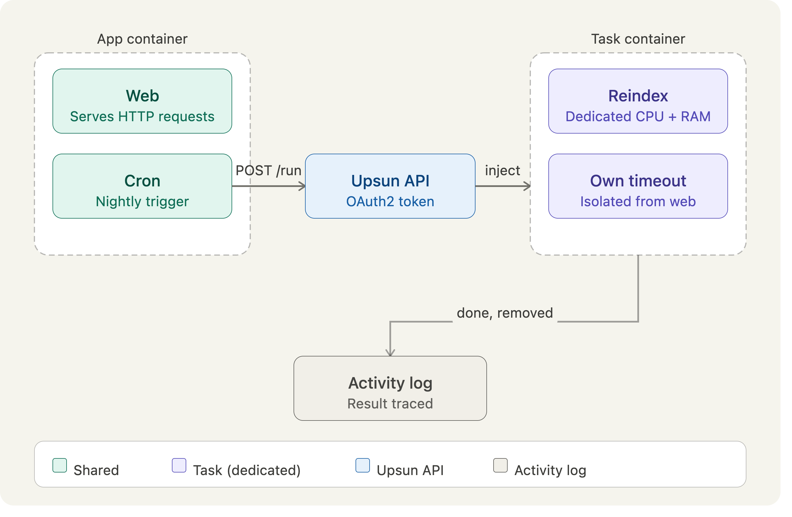Screen dimensions: 792x517
Task: Select the Reindex dedicated CPU box
Action: (638, 101)
